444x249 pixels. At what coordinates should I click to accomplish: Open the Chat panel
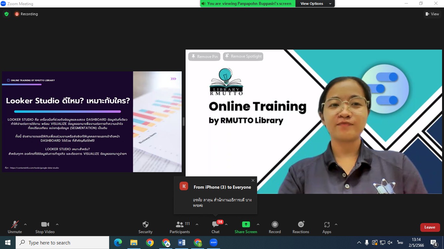[x=215, y=227]
